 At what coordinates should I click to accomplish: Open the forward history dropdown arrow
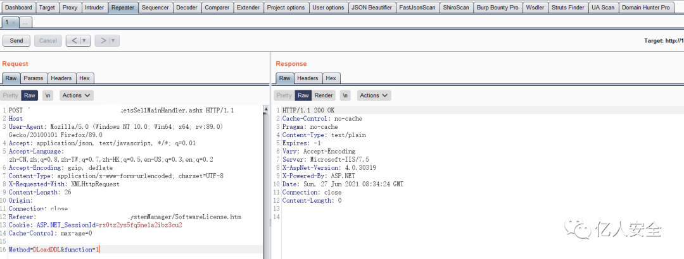114,40
